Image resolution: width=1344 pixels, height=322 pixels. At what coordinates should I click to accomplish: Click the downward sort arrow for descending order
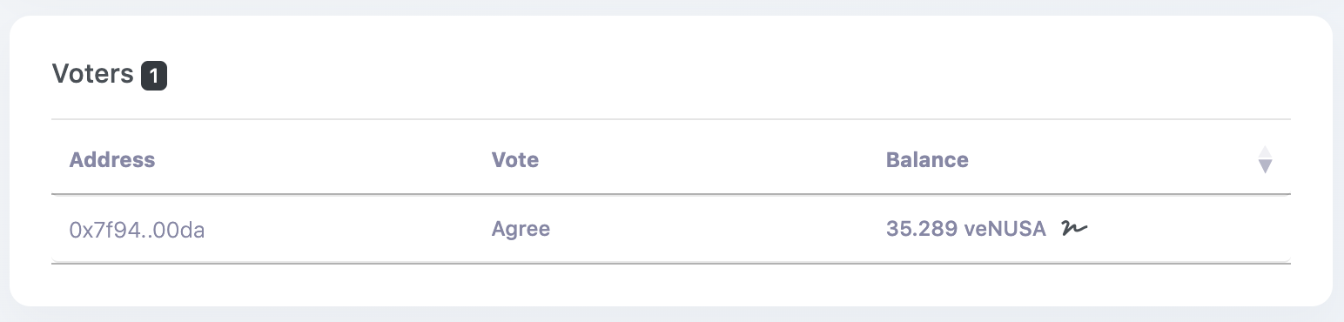click(1265, 167)
